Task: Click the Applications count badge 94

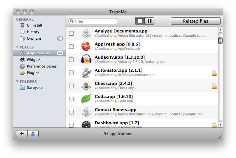Action: pyautogui.click(x=60, y=53)
